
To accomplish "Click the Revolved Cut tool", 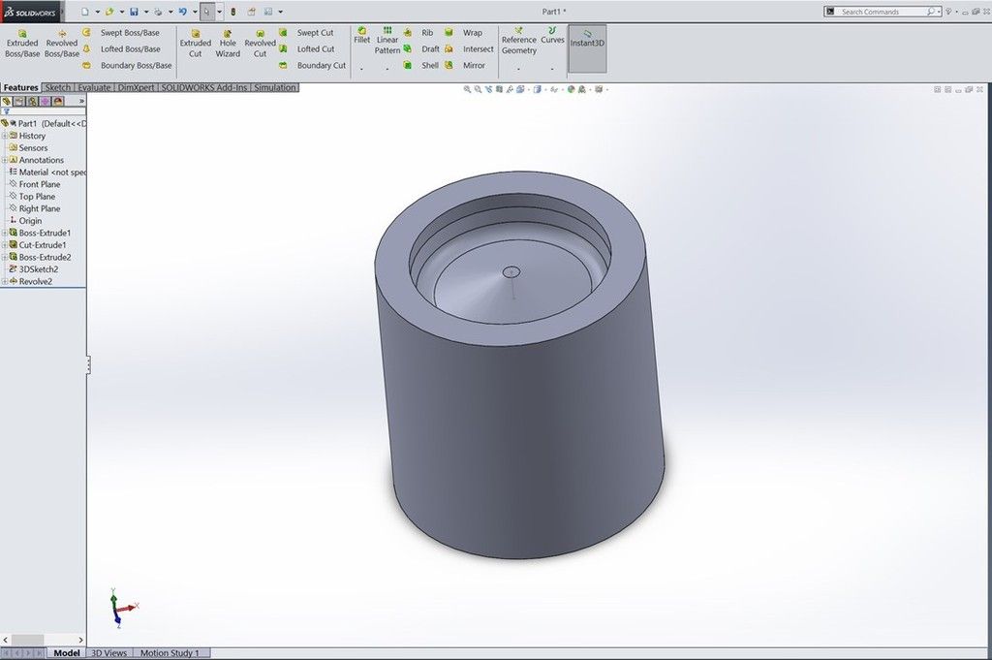I will pos(260,44).
